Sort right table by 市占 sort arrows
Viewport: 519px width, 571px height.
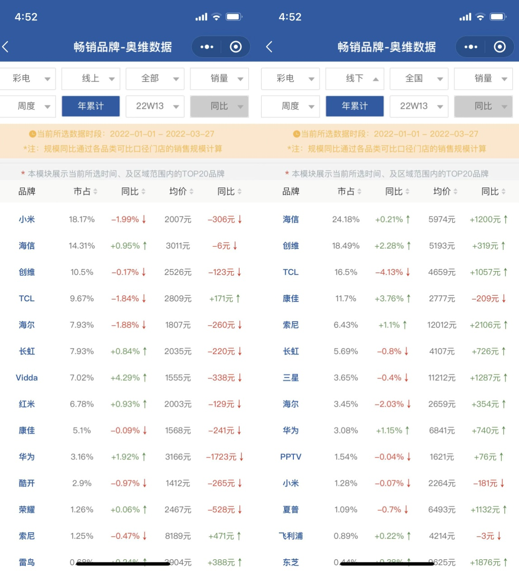359,192
